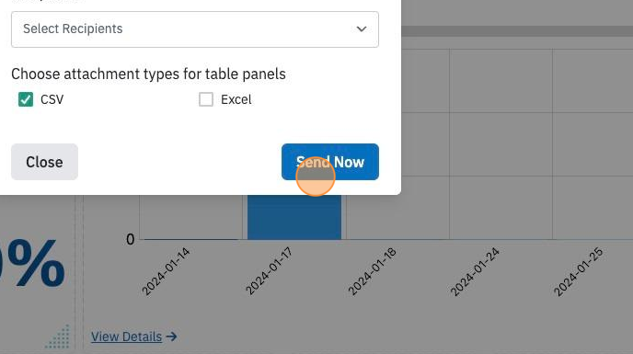Click the dotted triangle pattern icon

coord(58,337)
